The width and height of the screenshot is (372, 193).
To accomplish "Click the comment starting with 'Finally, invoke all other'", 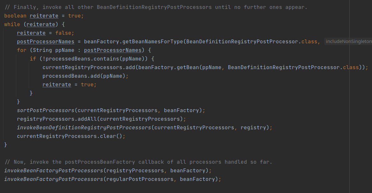I will coord(156,7).
